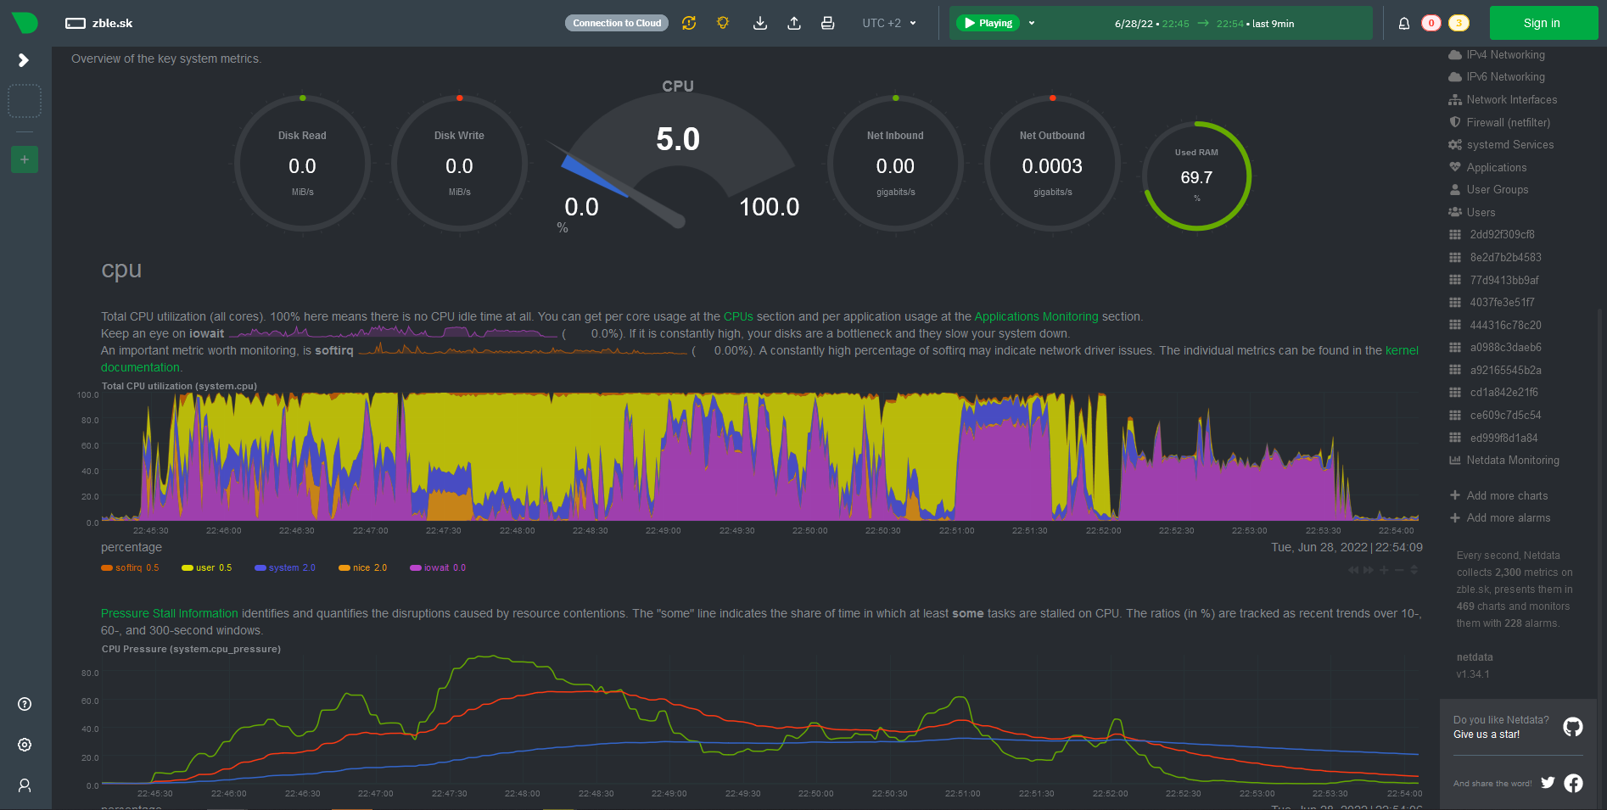This screenshot has height=810, width=1607.
Task: Select Applications in the right menu
Action: (x=1496, y=168)
